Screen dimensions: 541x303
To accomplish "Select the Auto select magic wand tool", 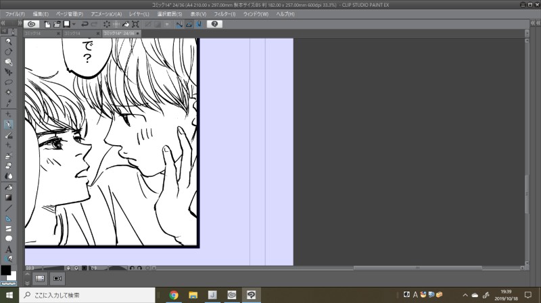I will click(9, 92).
